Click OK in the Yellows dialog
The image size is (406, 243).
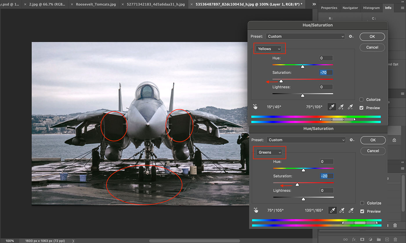(x=372, y=37)
